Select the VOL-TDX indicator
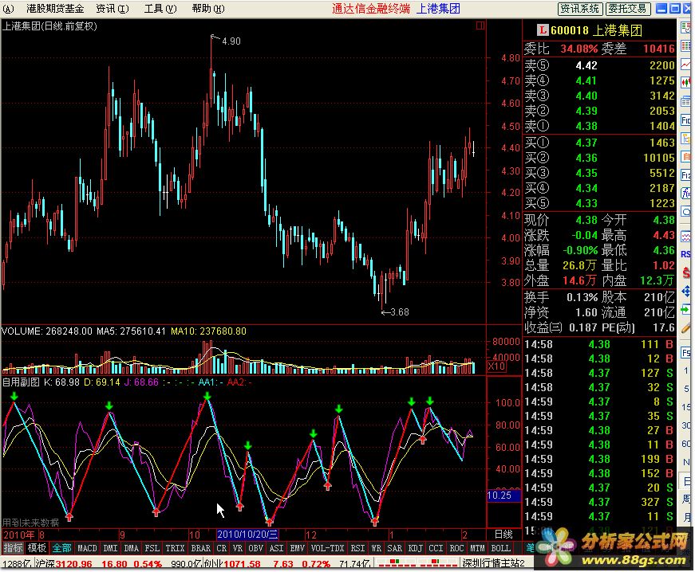695x572 pixels. click(328, 548)
